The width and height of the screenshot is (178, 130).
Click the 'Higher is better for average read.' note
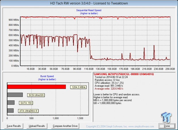click(111, 97)
